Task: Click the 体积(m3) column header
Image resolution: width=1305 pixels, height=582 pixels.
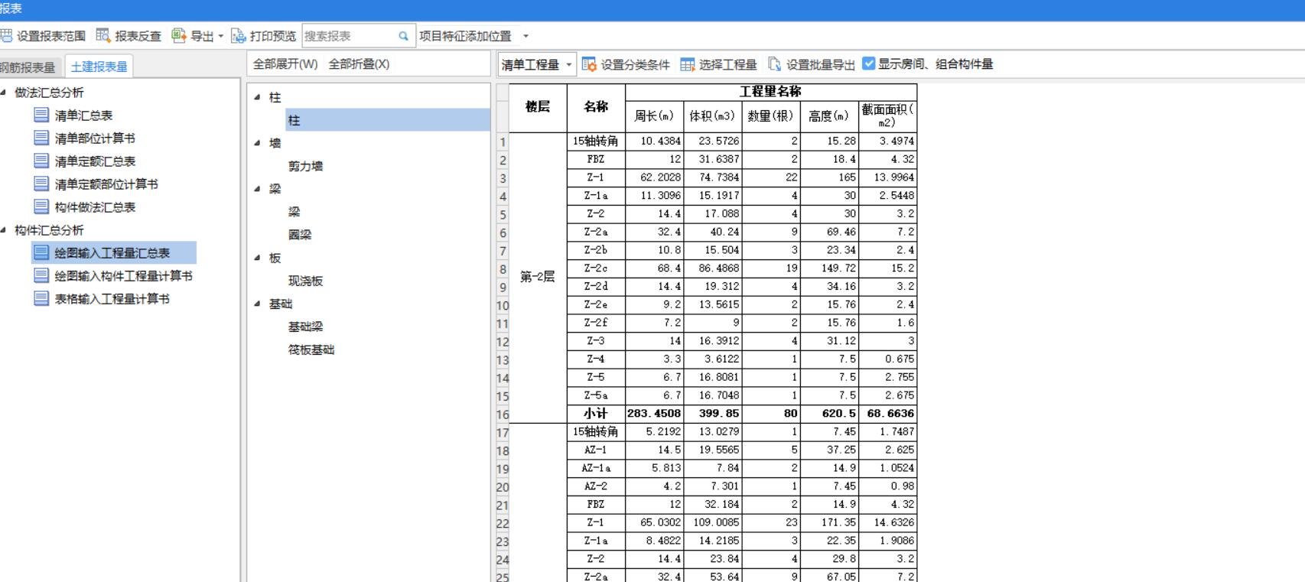Action: click(x=712, y=116)
